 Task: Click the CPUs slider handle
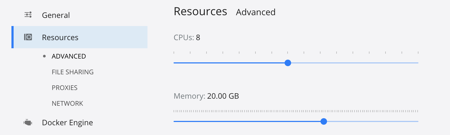[288, 63]
